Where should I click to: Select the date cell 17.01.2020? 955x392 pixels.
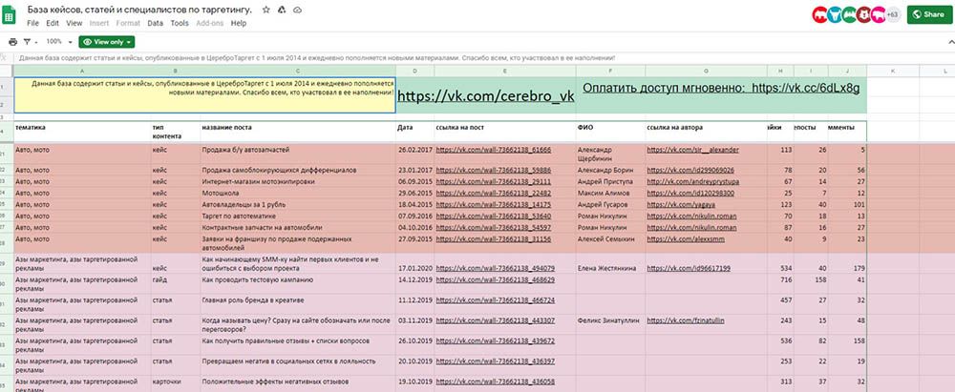coord(414,263)
